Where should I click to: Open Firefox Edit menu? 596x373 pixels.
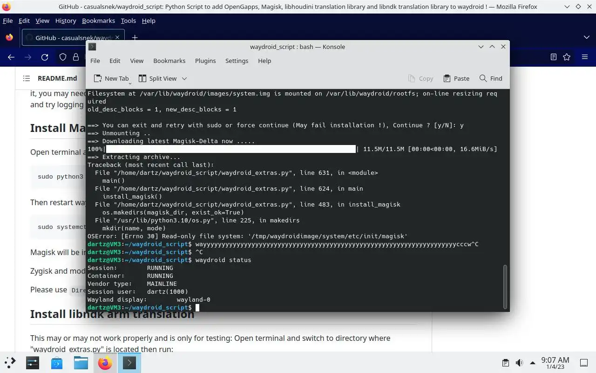[24, 21]
